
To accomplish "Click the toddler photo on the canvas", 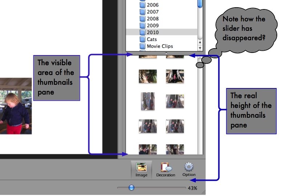I will click(16, 106).
